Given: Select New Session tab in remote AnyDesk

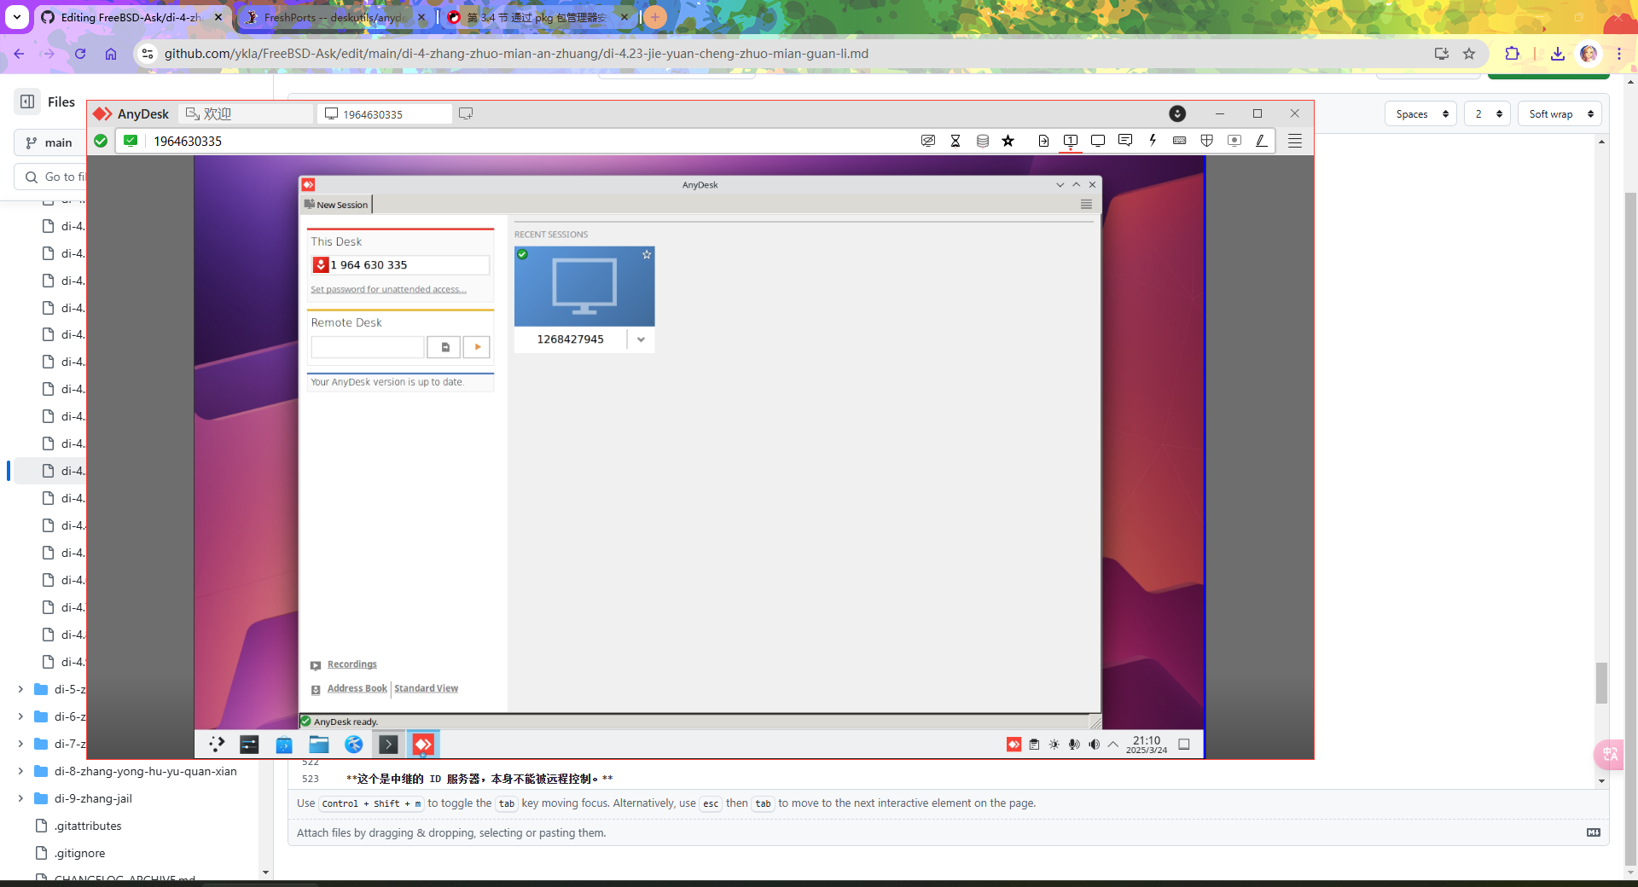Looking at the screenshot, I should (336, 205).
